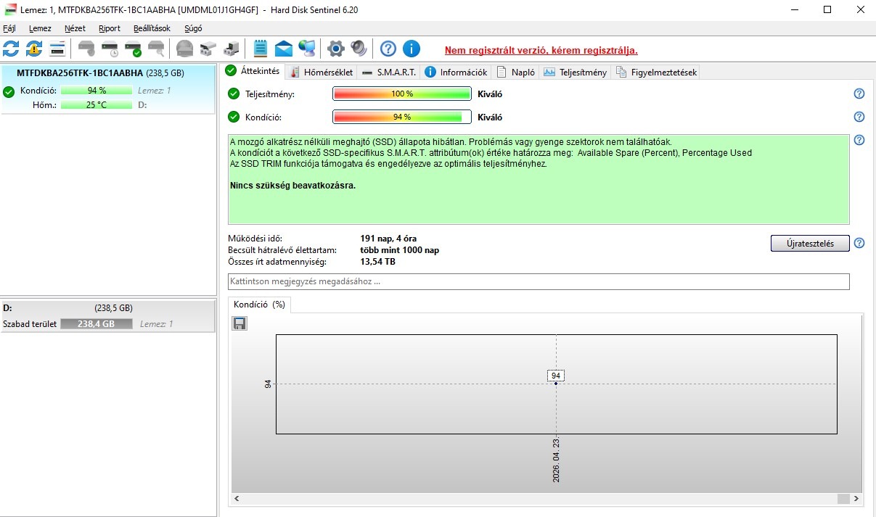This screenshot has width=876, height=517.
Task: Open settings via the gear toolbar icon
Action: click(335, 49)
